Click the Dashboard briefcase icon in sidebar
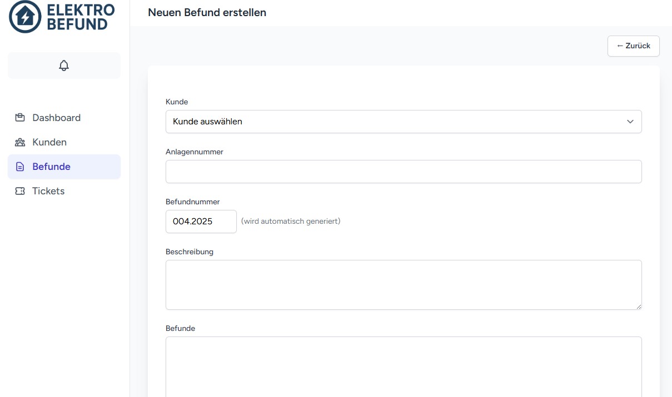The image size is (672, 397). click(19, 118)
